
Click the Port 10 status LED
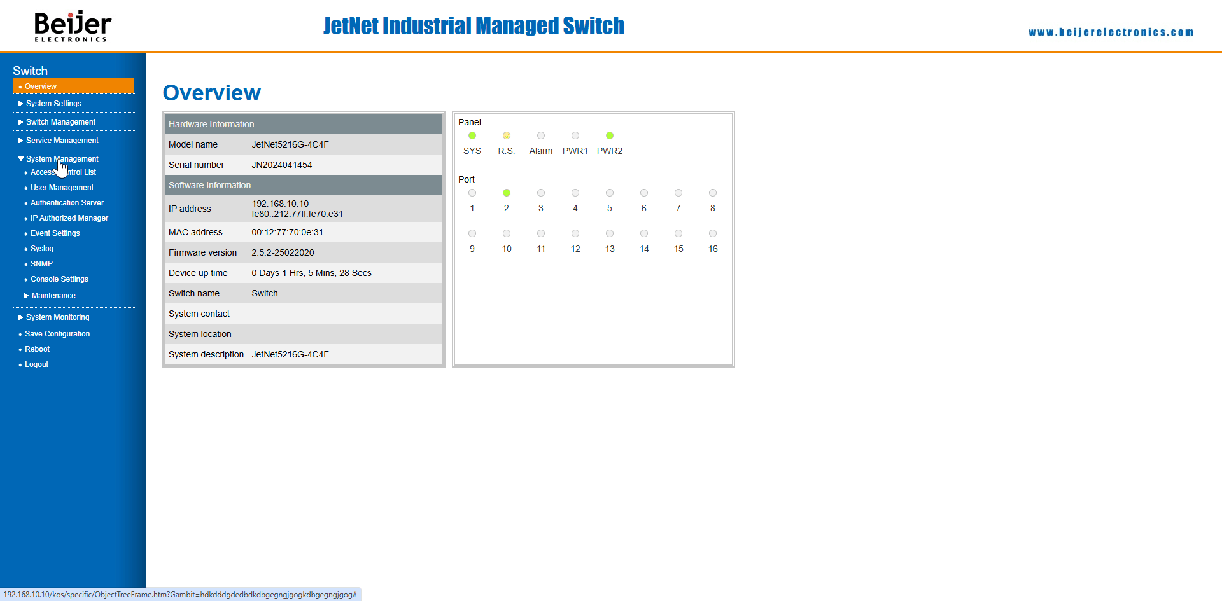pyautogui.click(x=507, y=233)
